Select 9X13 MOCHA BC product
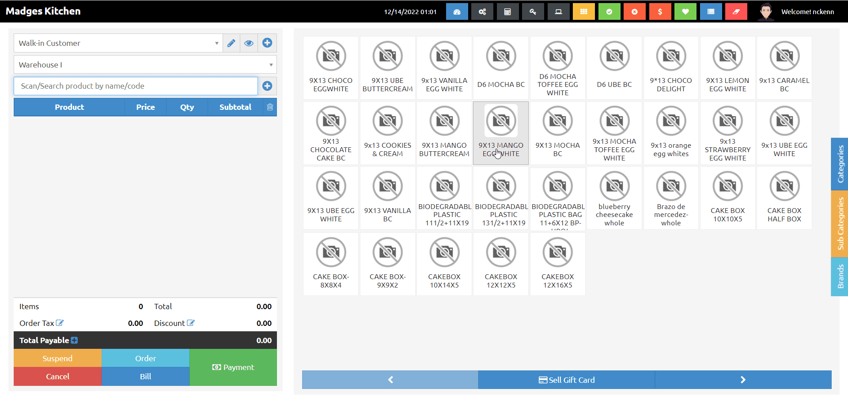 click(557, 133)
